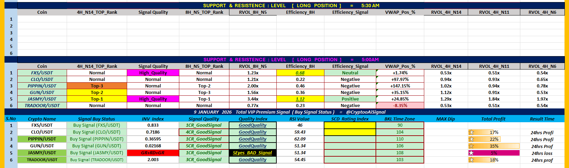This screenshot has width=569, height=168.
Task: Select the 62.09 RSI Value cell
Action: [x=300, y=139]
